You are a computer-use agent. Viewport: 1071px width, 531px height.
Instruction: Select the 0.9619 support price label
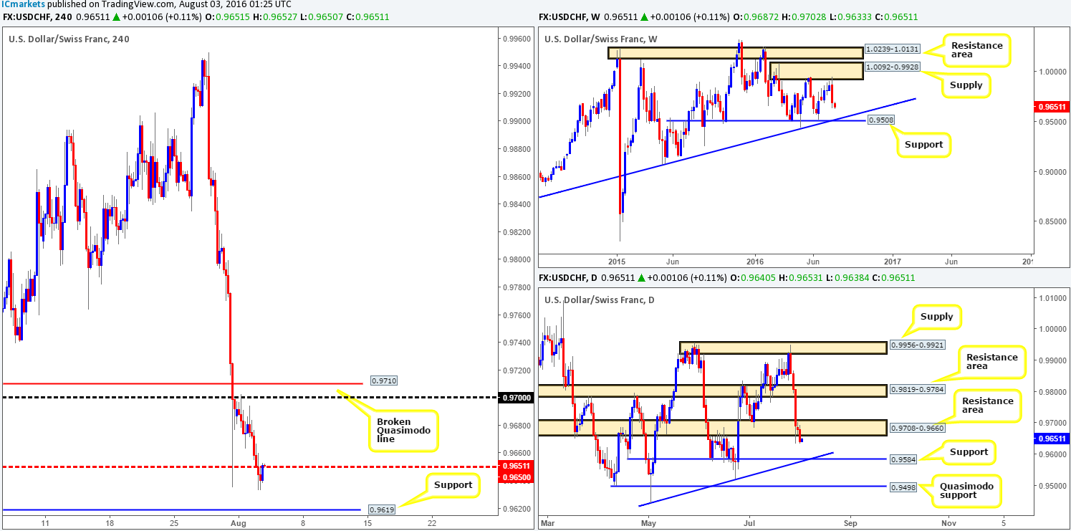tap(381, 510)
